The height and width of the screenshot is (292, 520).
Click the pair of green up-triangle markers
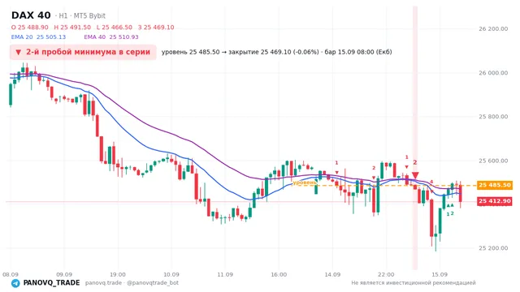(x=450, y=205)
